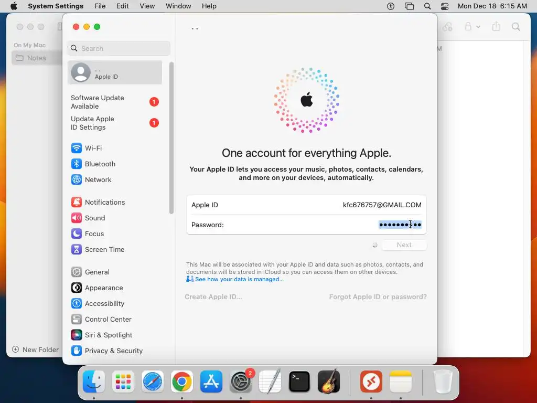Open the File menu

100,6
